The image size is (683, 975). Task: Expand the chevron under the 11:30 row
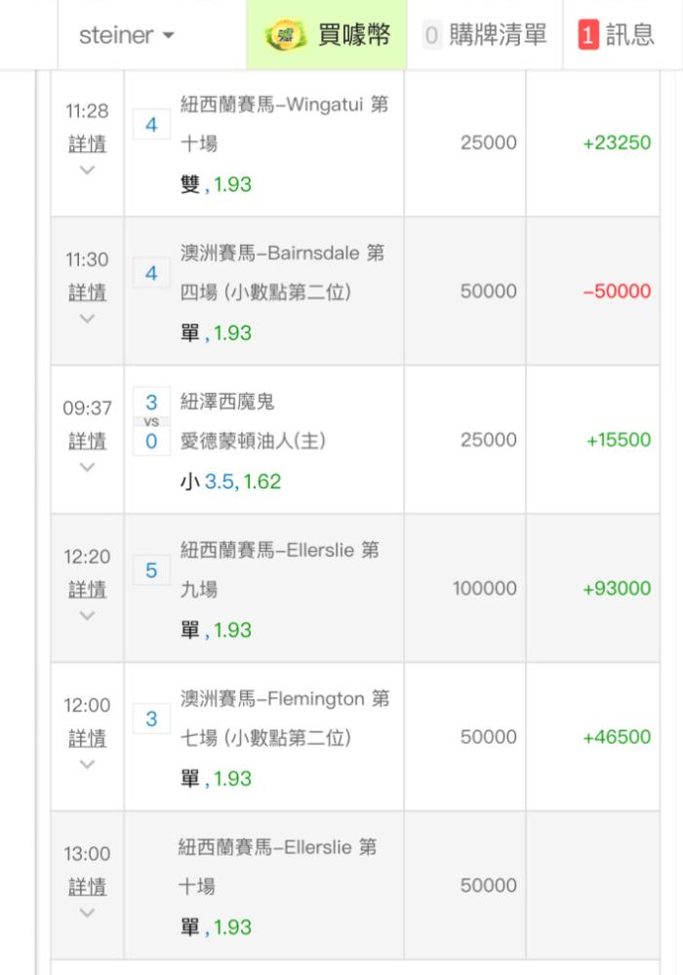[87, 319]
